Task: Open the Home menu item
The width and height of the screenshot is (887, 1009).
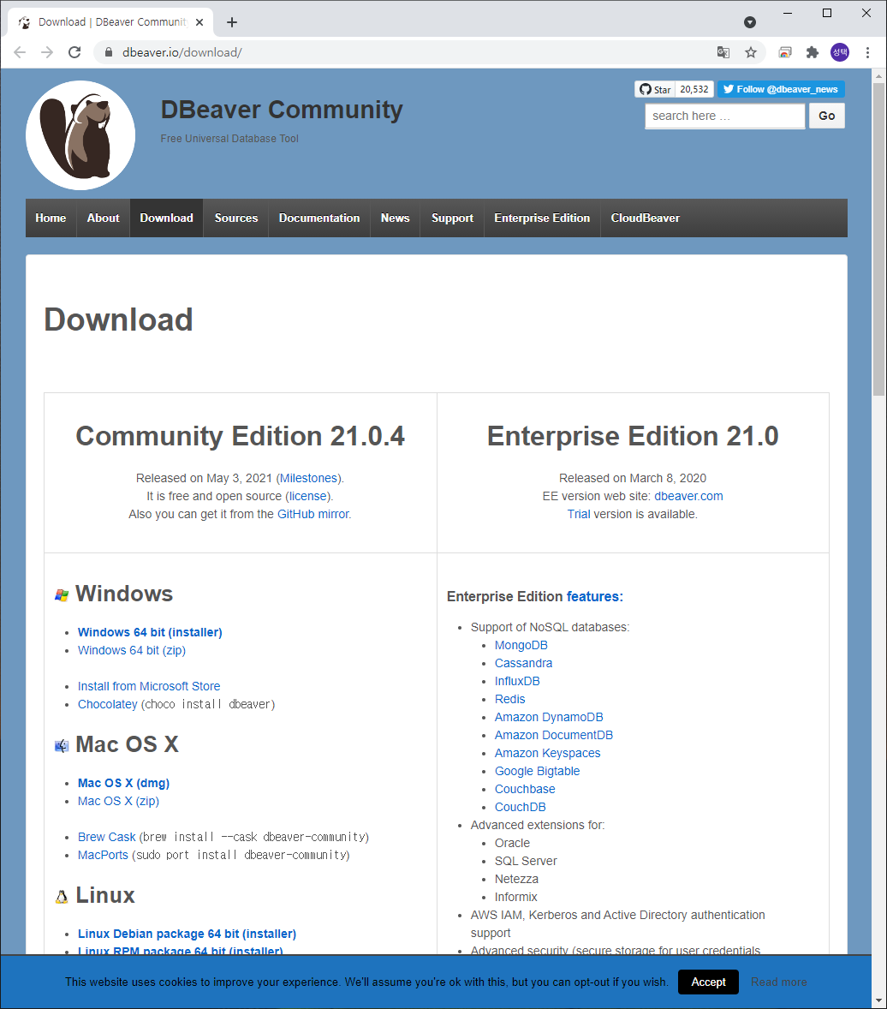Action: pyautogui.click(x=51, y=218)
